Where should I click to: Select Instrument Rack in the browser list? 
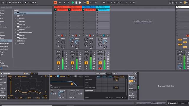25,27
